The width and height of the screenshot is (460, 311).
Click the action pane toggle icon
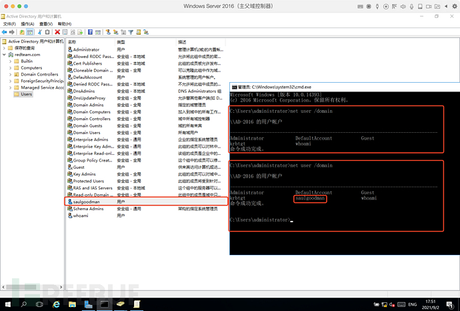pyautogui.click(x=98, y=32)
